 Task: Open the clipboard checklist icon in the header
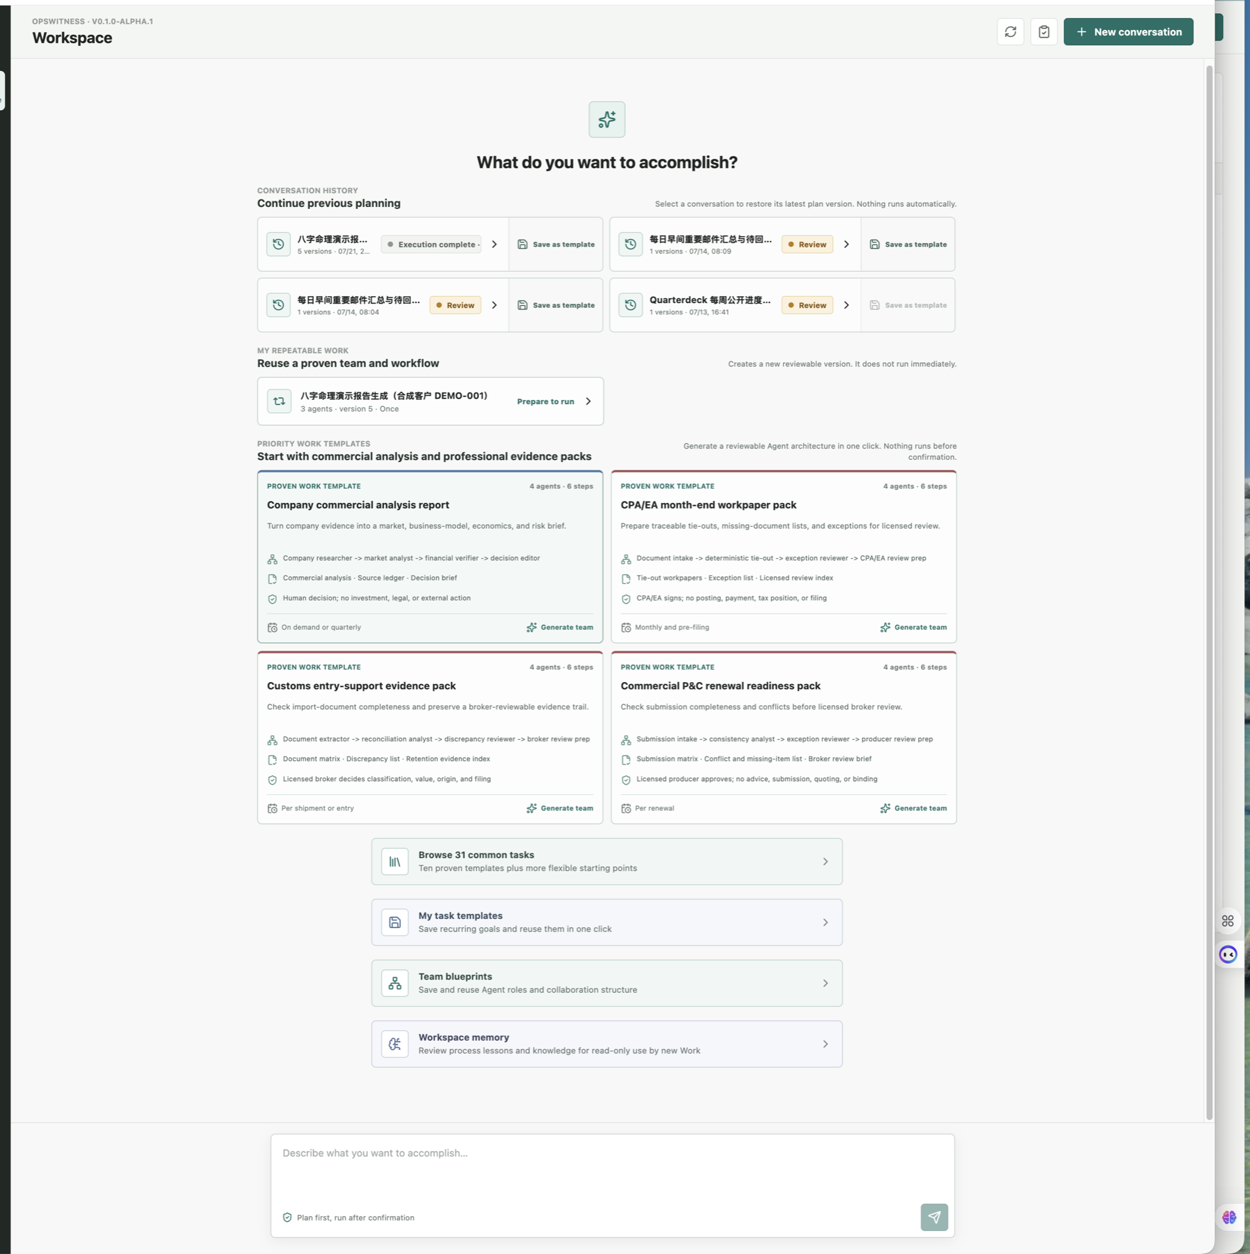(x=1044, y=32)
